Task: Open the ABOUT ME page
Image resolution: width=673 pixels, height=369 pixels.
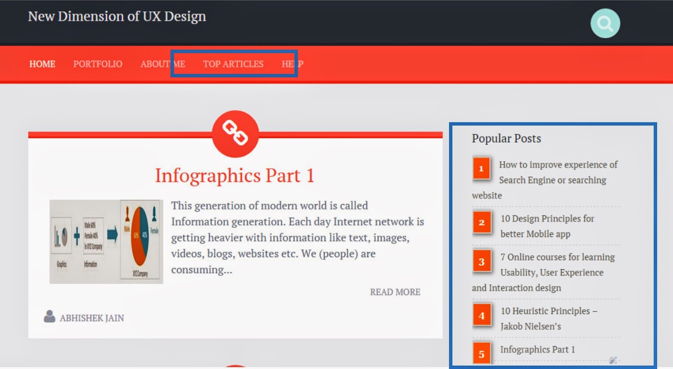Action: click(x=163, y=64)
